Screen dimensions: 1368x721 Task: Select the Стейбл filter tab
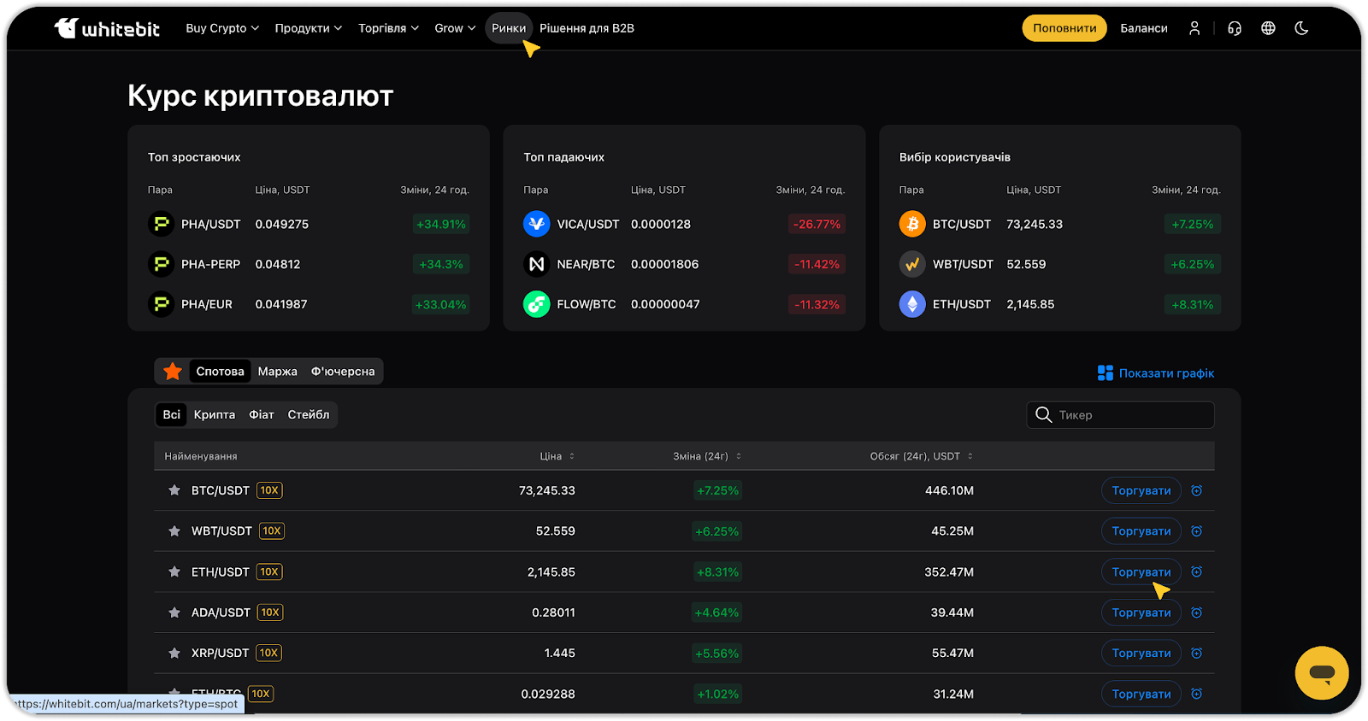click(x=308, y=415)
